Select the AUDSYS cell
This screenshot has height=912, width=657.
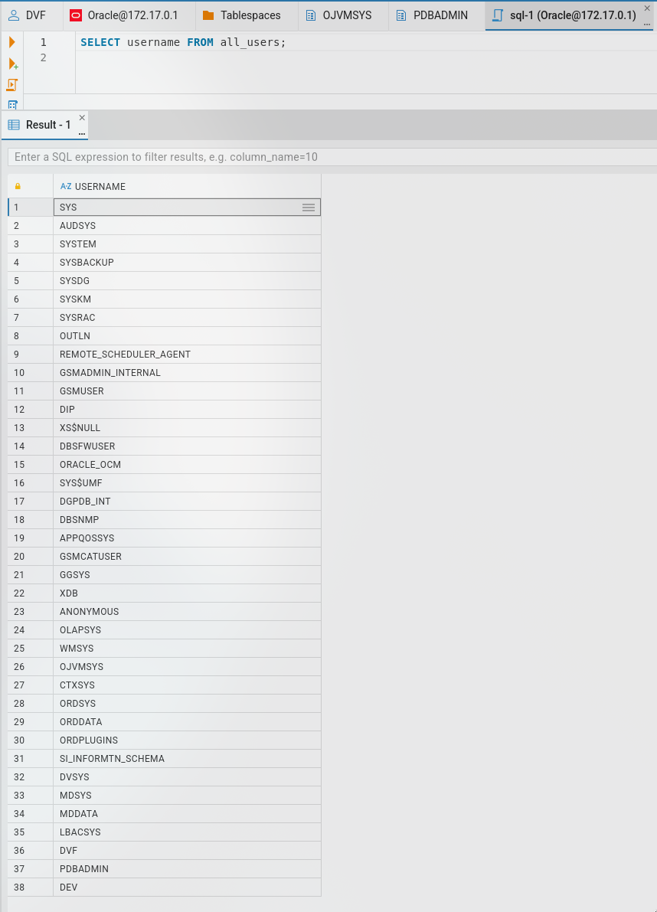tap(187, 226)
